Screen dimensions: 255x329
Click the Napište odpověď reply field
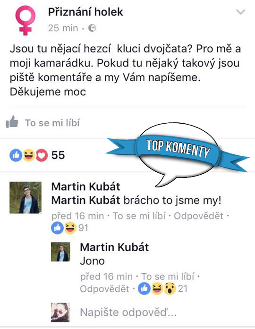(128, 312)
